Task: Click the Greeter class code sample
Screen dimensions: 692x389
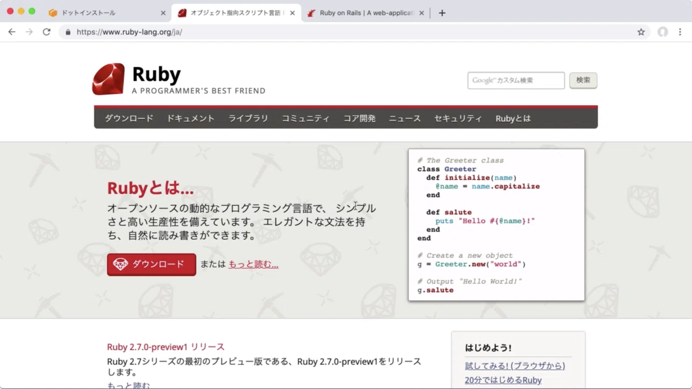Action: tap(497, 225)
